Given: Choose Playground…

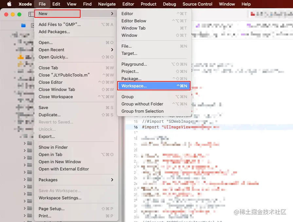Looking at the screenshot, I should [x=154, y=64].
